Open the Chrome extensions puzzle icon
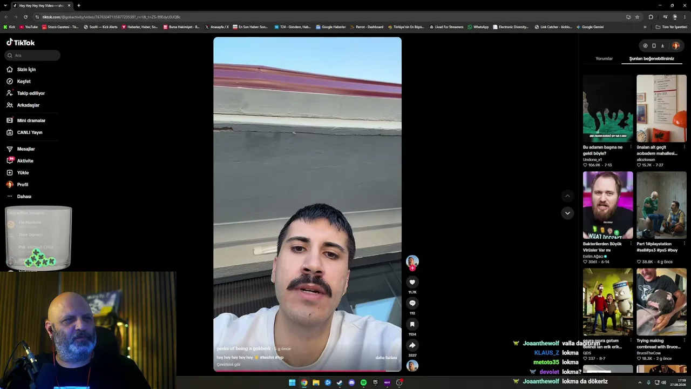The height and width of the screenshot is (389, 691). [x=651, y=17]
